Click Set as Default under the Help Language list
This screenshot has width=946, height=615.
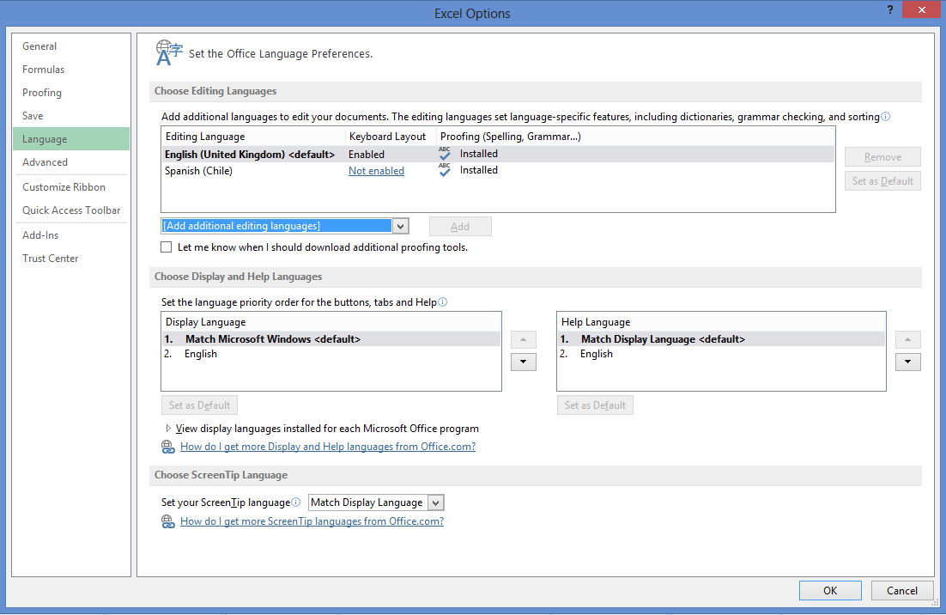point(595,405)
